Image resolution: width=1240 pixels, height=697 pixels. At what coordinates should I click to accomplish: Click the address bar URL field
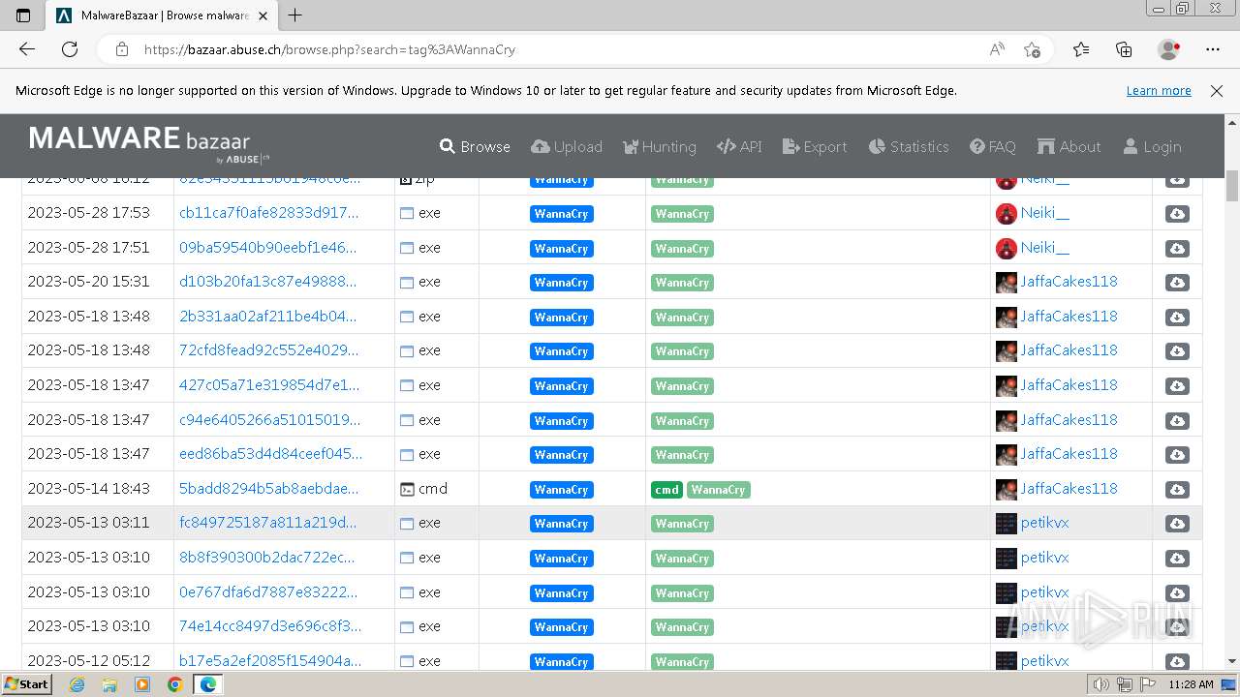[x=560, y=49]
